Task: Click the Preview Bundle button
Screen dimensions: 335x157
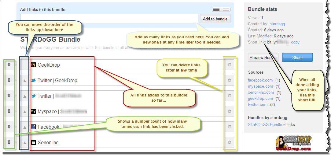Action: click(263, 58)
